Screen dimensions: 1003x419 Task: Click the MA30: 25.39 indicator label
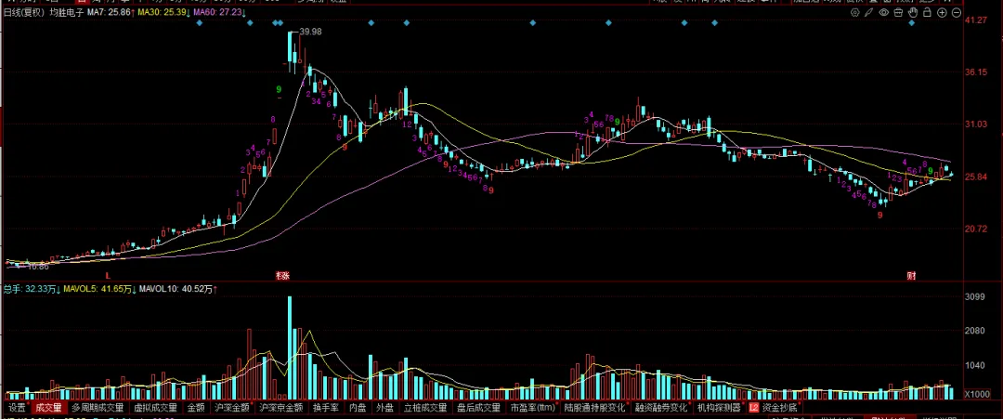tap(163, 12)
